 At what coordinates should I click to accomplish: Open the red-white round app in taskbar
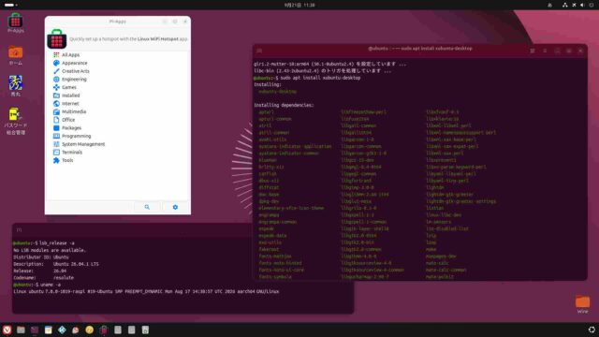(x=76, y=330)
